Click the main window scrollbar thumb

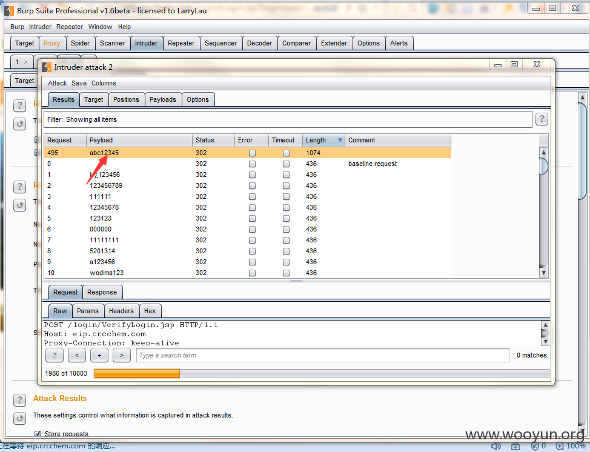point(583,151)
